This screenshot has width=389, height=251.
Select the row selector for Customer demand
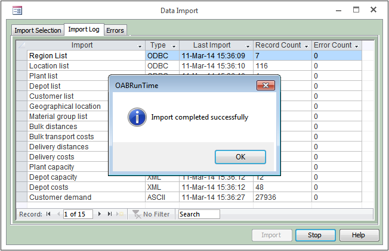21,197
